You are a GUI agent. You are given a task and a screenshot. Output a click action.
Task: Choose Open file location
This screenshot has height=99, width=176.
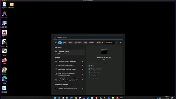click(94, 72)
